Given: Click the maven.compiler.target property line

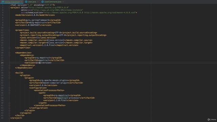Looking at the screenshot, I should [56, 43].
